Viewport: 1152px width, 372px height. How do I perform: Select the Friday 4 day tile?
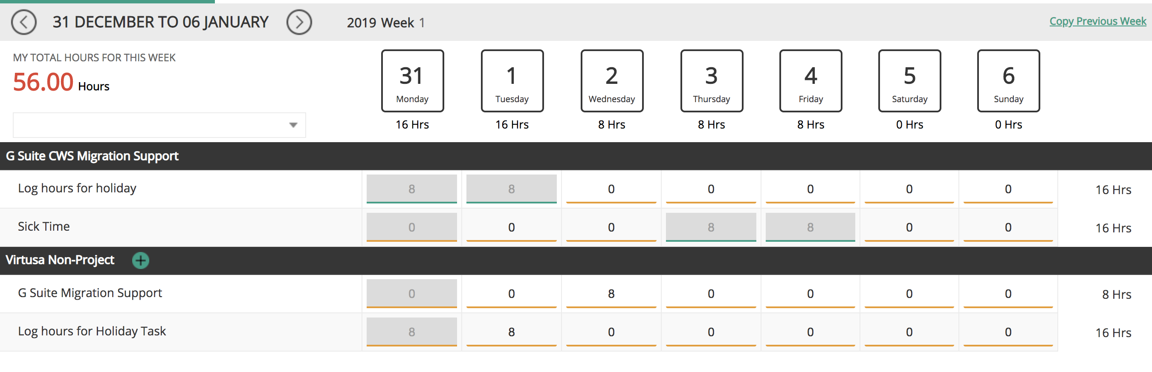(x=810, y=81)
